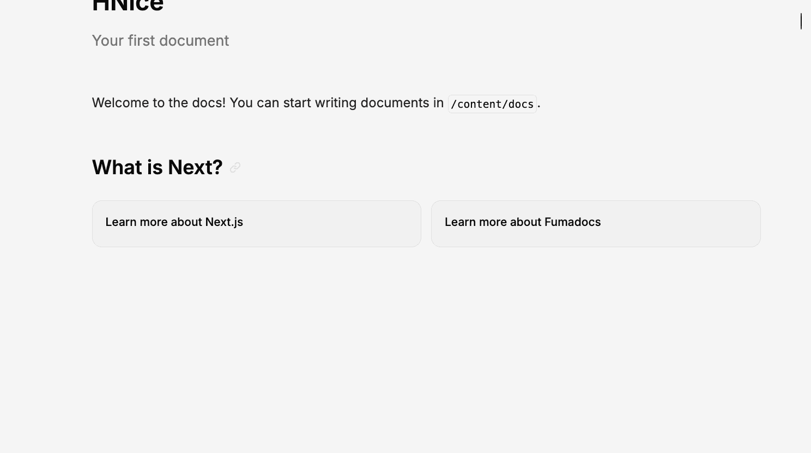Click the "Next.js" text in the left card
This screenshot has width=811, height=453.
point(224,222)
